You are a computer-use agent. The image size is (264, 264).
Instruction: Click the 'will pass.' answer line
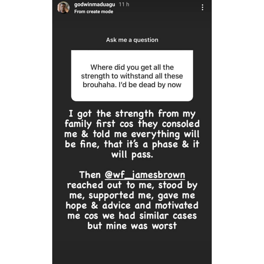tap(132, 155)
